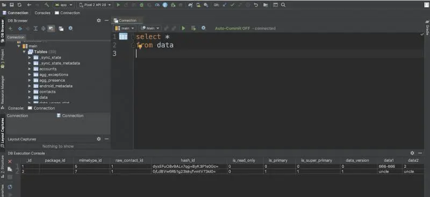Viewport: 430px width, 197px height.
Task: Close result with the red X icon
Action: point(10,161)
